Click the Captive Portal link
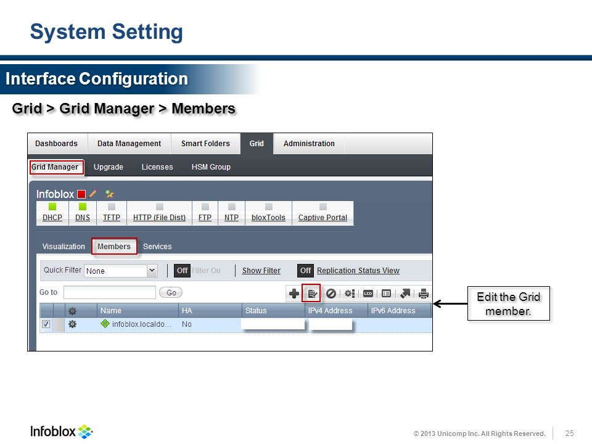Image resolution: width=592 pixels, height=444 pixels. 323,218
